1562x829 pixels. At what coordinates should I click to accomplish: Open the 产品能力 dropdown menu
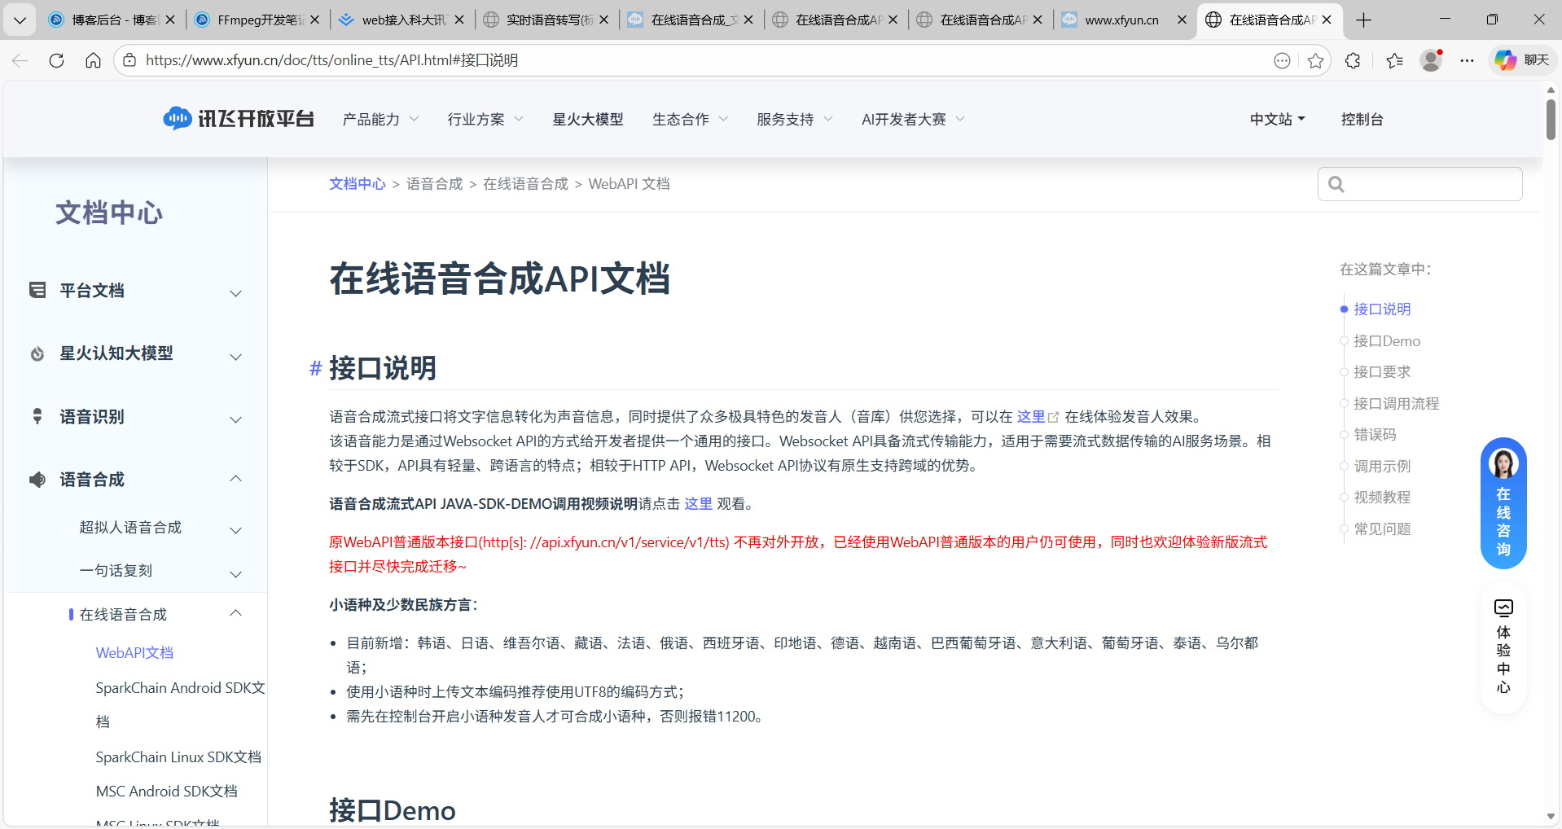pos(380,119)
